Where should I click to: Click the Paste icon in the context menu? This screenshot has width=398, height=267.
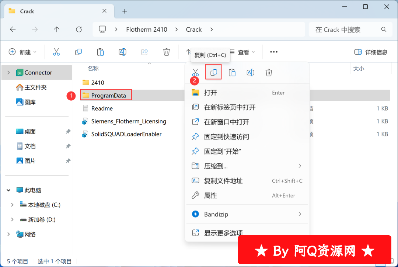pyautogui.click(x=232, y=73)
